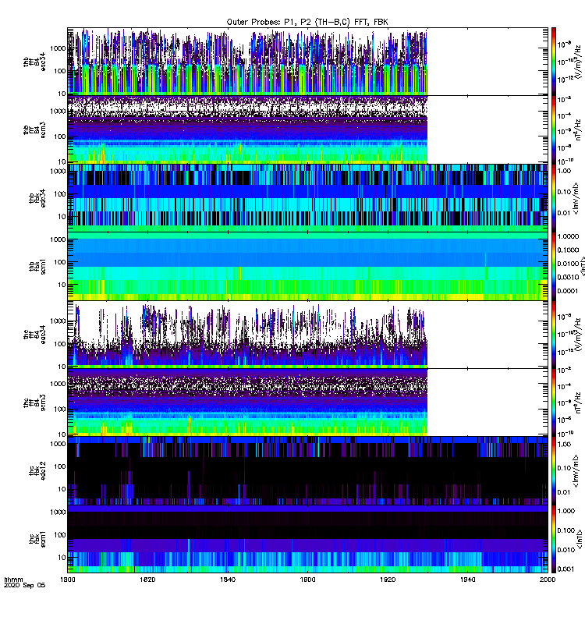Click the color bar for thb fbk scm1 panel

(553, 266)
